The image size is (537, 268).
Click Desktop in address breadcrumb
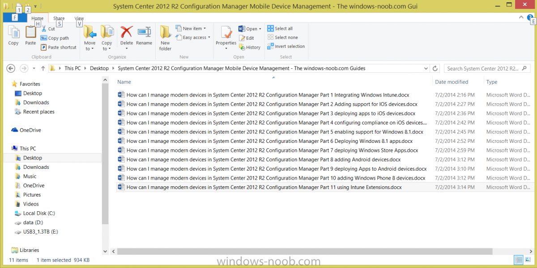coord(99,68)
